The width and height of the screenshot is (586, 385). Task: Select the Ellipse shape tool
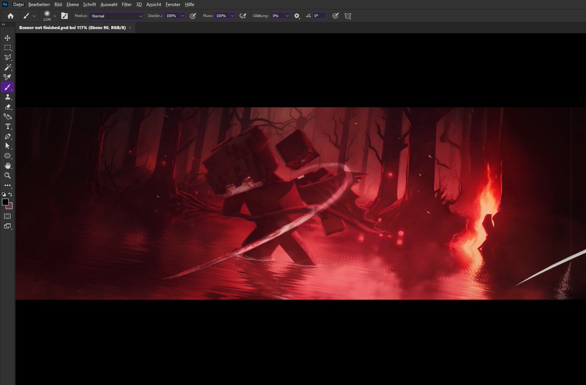click(7, 156)
